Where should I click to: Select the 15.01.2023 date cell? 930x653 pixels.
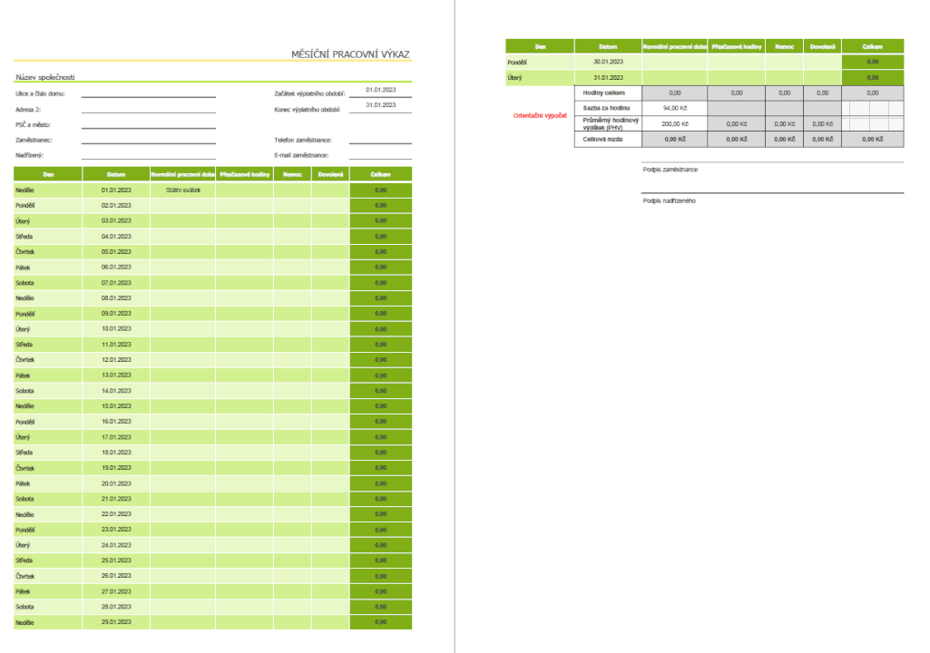coord(116,405)
